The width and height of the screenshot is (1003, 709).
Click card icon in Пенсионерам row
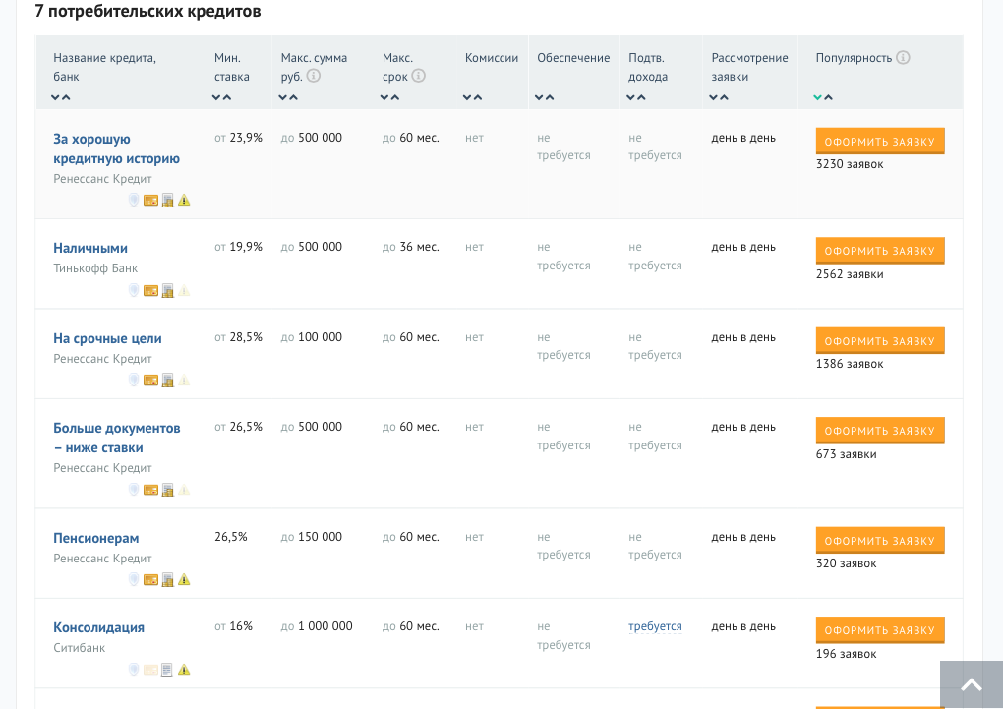(151, 580)
